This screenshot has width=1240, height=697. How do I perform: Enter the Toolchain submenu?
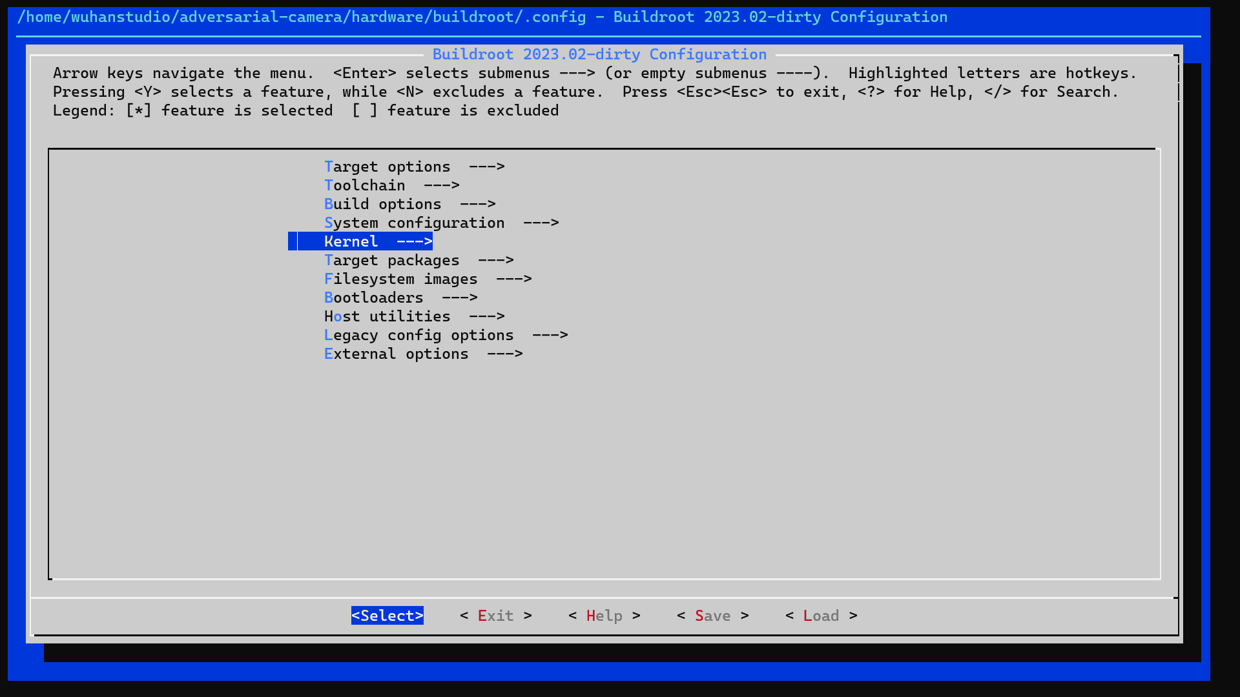[365, 185]
